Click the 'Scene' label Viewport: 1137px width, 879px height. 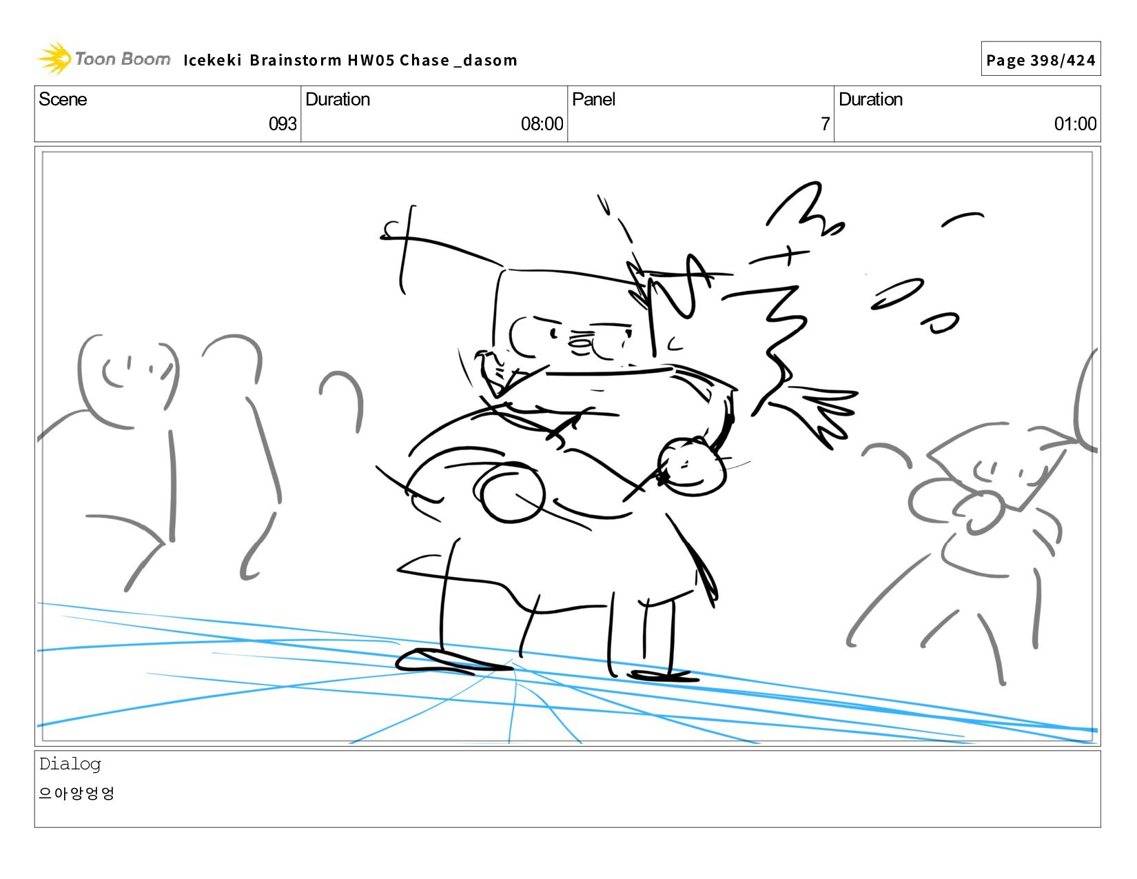point(63,99)
